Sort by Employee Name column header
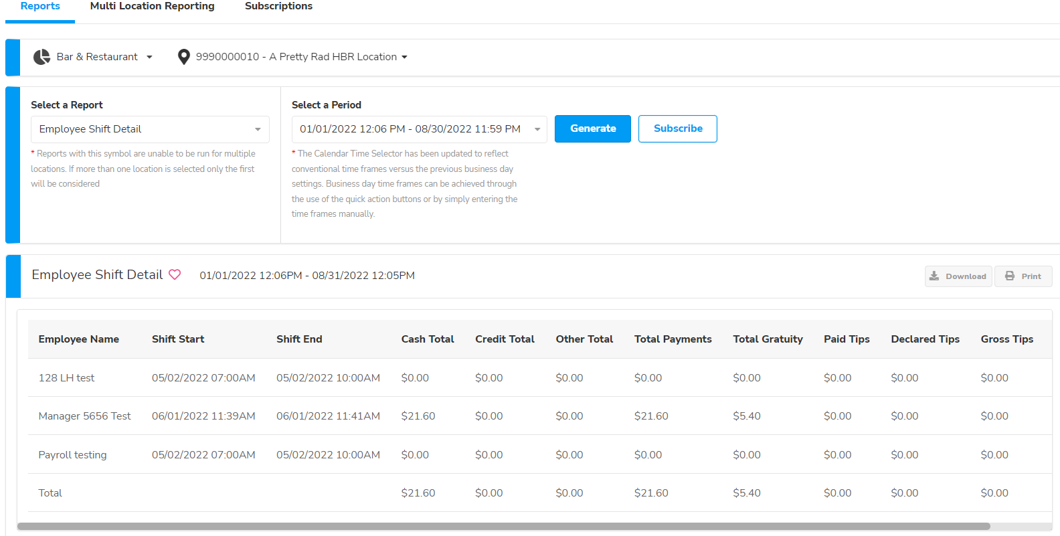 pyautogui.click(x=78, y=339)
